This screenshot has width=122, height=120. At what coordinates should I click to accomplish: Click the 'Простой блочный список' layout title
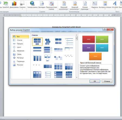91,63
